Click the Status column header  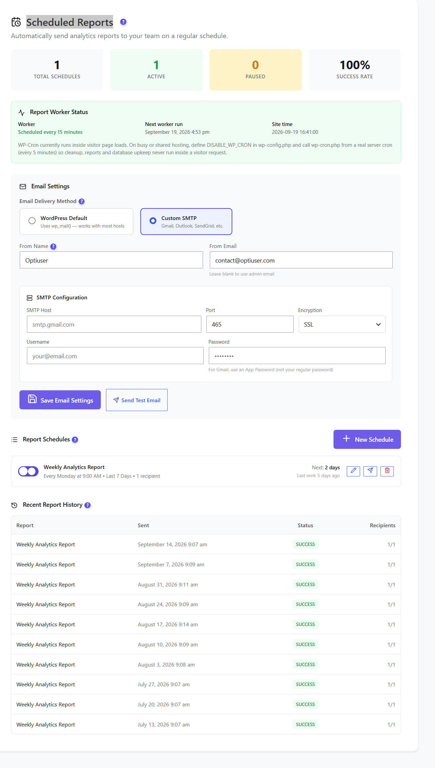[305, 525]
